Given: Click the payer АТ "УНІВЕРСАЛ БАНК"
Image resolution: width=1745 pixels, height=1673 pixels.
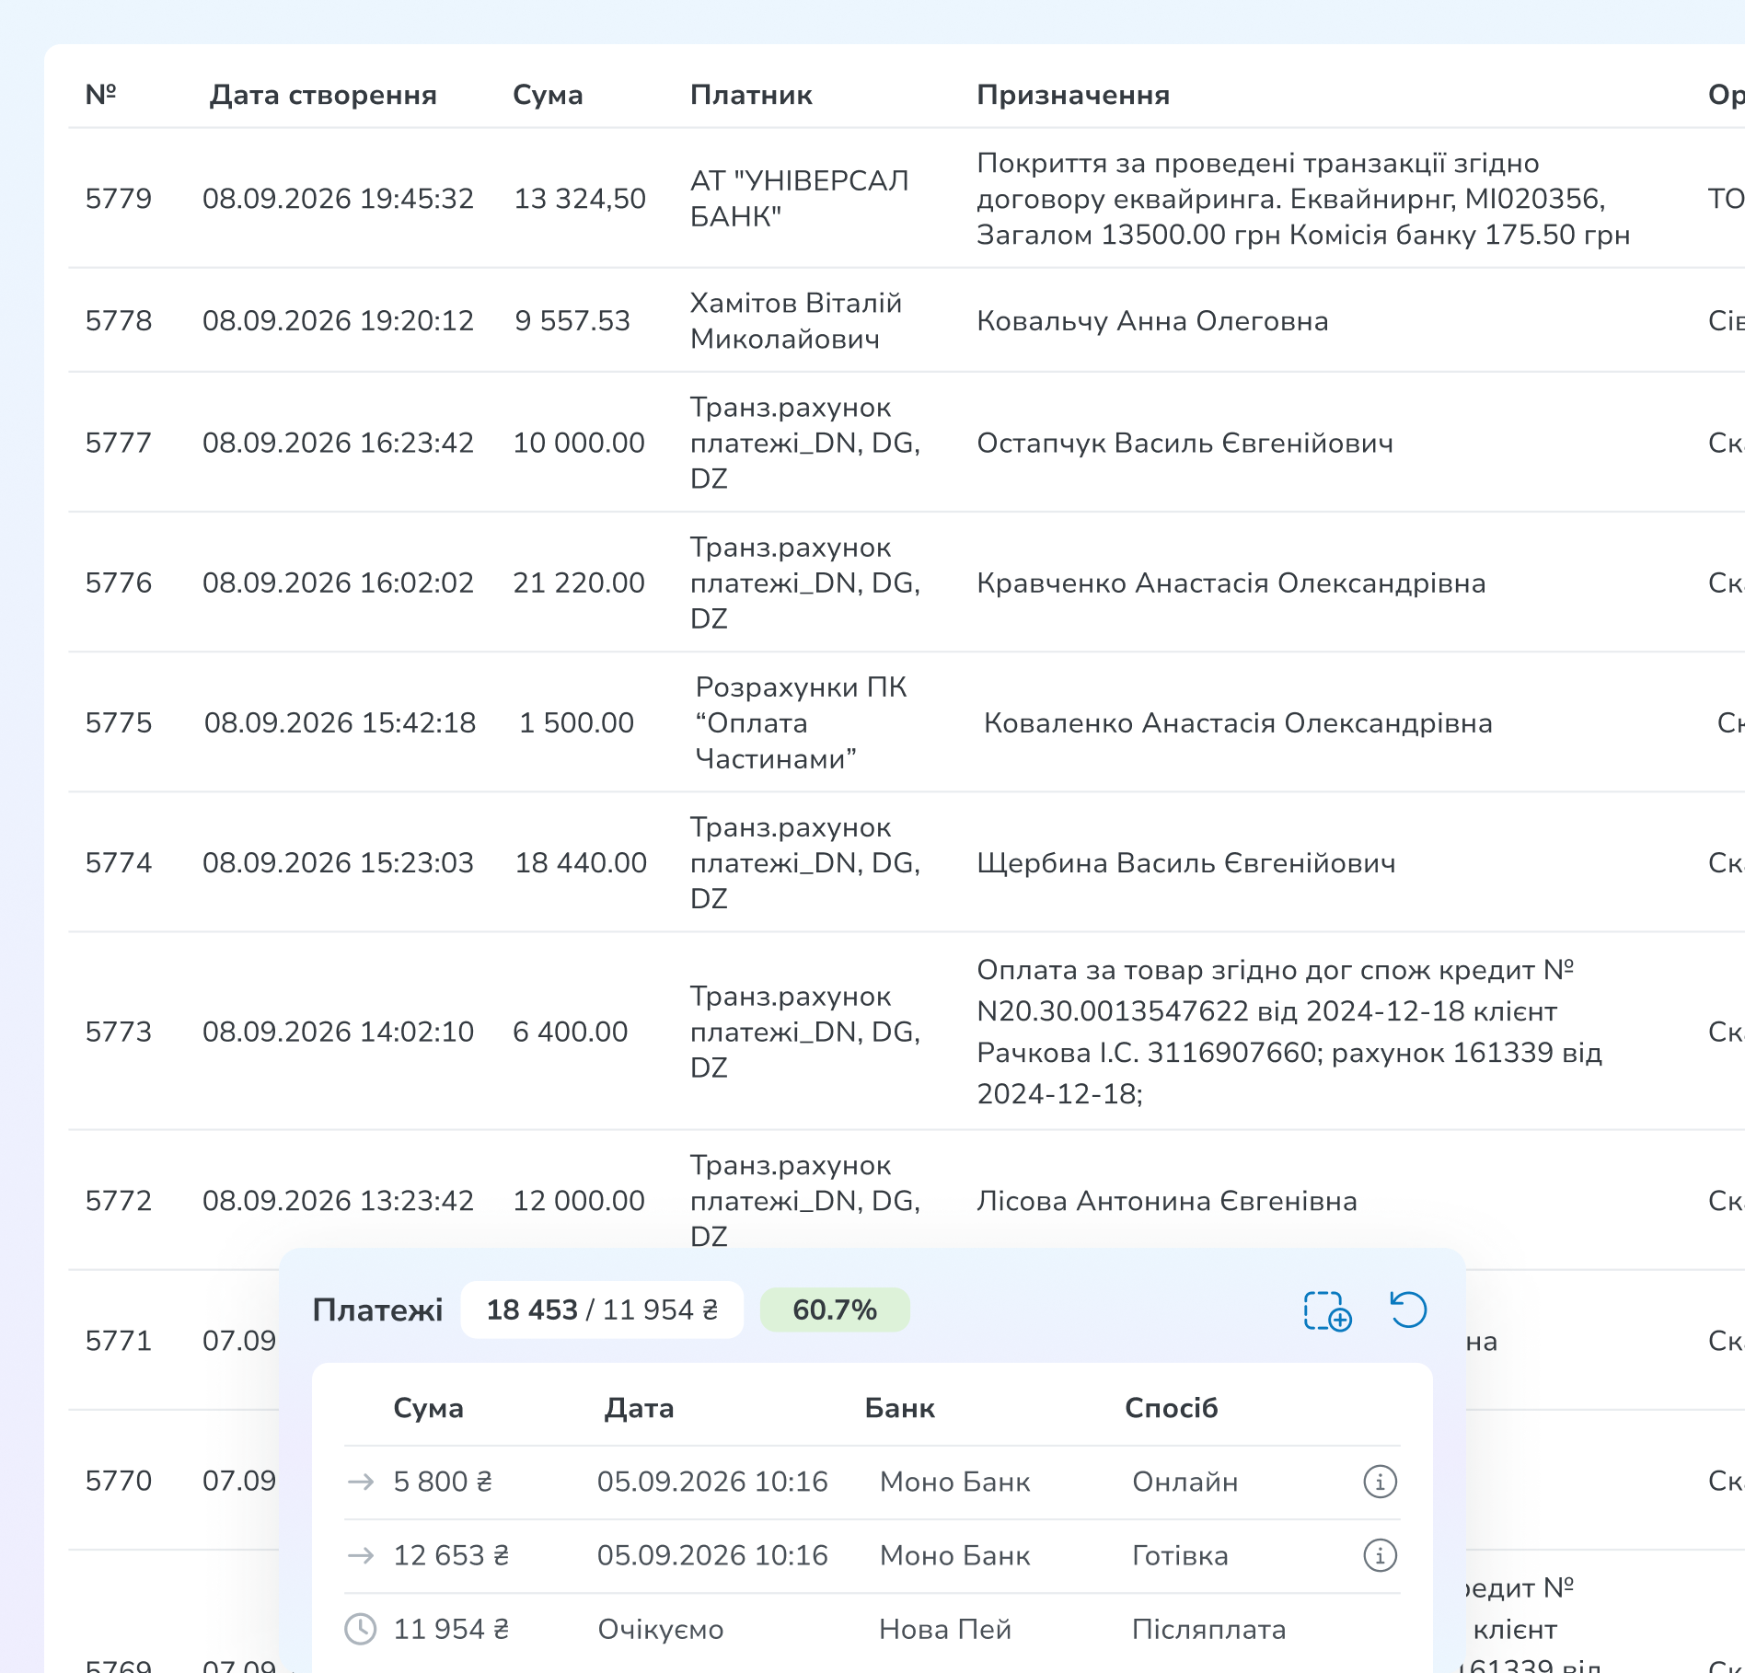Looking at the screenshot, I should click(x=800, y=199).
